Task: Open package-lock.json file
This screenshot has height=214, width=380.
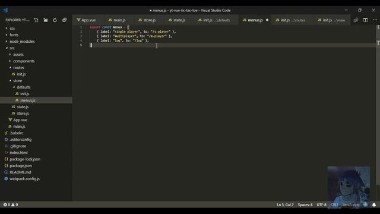Action: coord(25,159)
